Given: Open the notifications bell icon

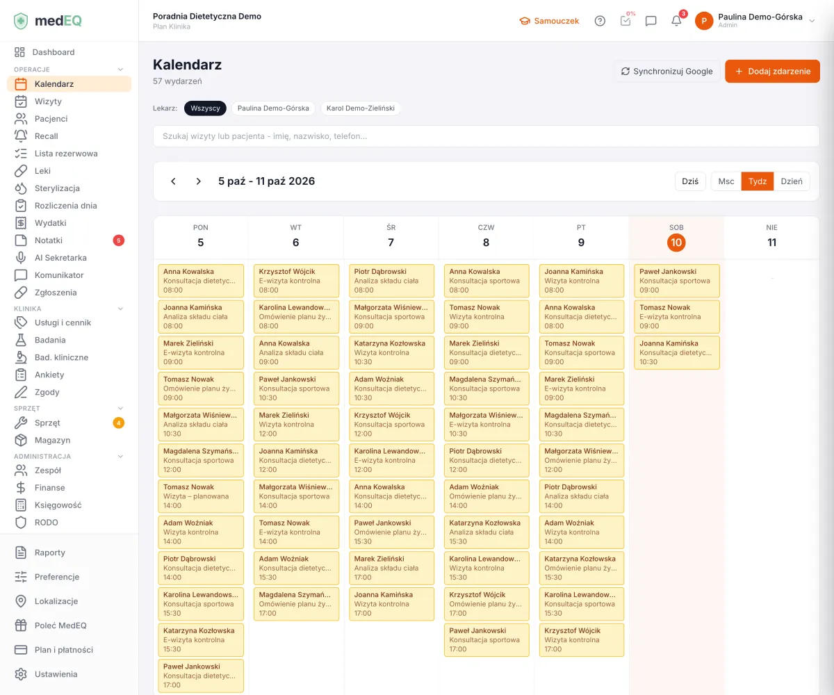Looking at the screenshot, I should click(x=676, y=21).
